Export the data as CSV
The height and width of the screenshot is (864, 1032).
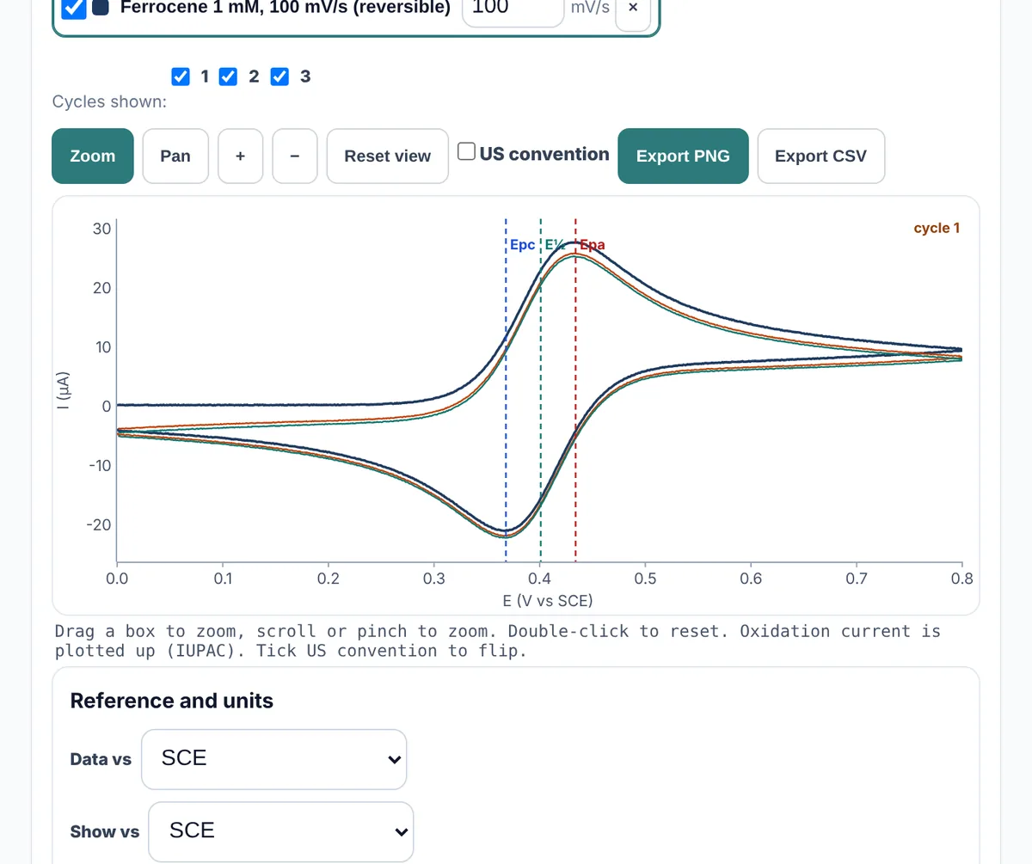coord(821,156)
